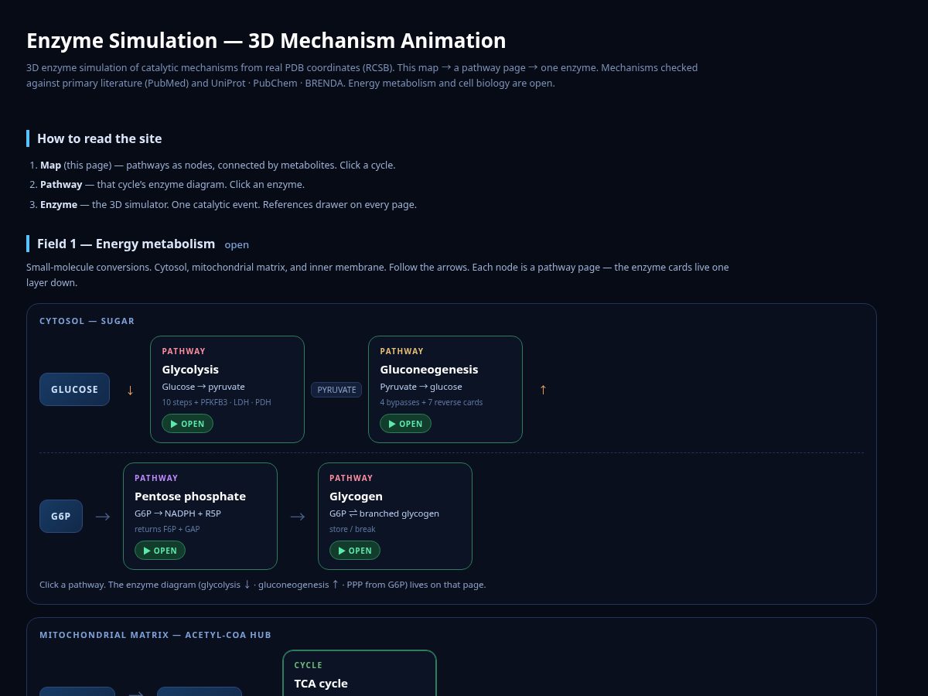The width and height of the screenshot is (928, 696).
Task: Click the 'Map' list item in instructions
Action: point(217,165)
